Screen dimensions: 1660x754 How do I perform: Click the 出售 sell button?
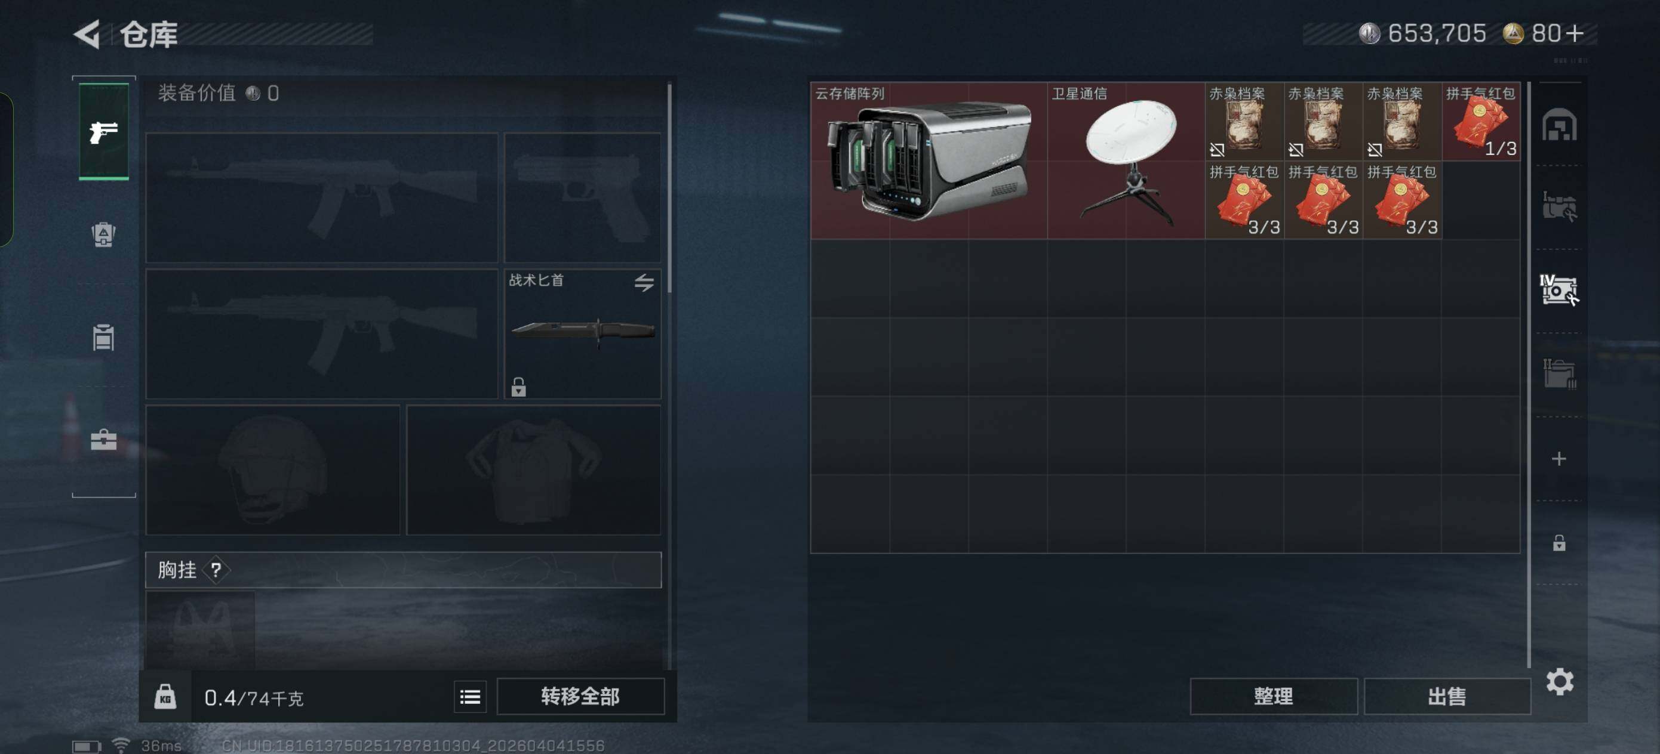click(x=1447, y=696)
